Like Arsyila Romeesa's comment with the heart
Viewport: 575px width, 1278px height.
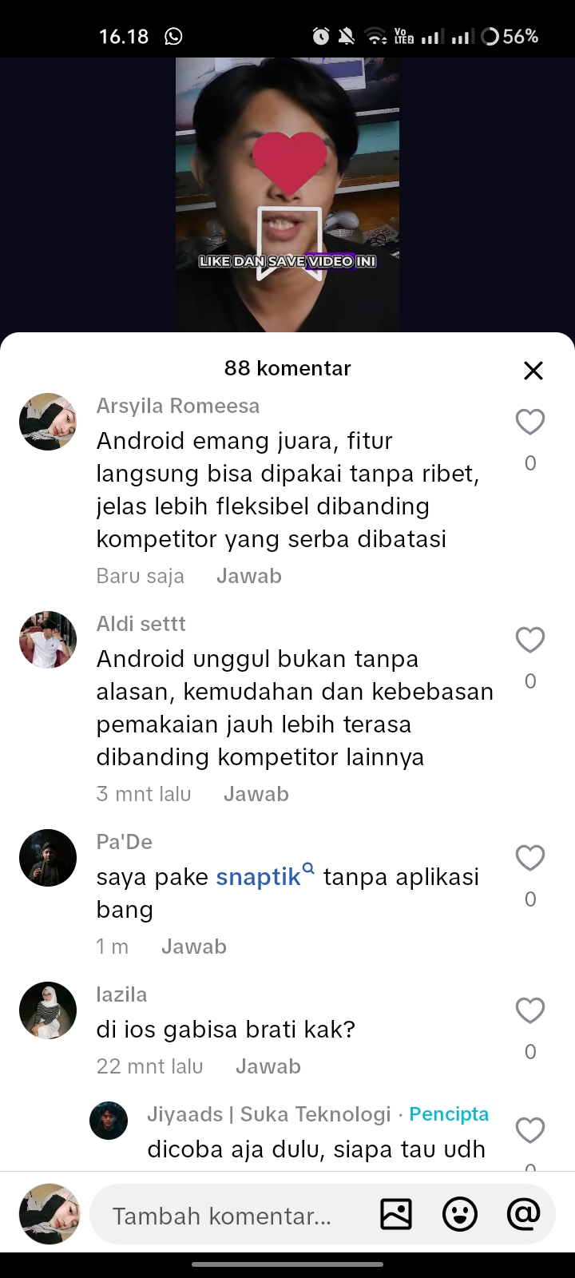pyautogui.click(x=530, y=422)
